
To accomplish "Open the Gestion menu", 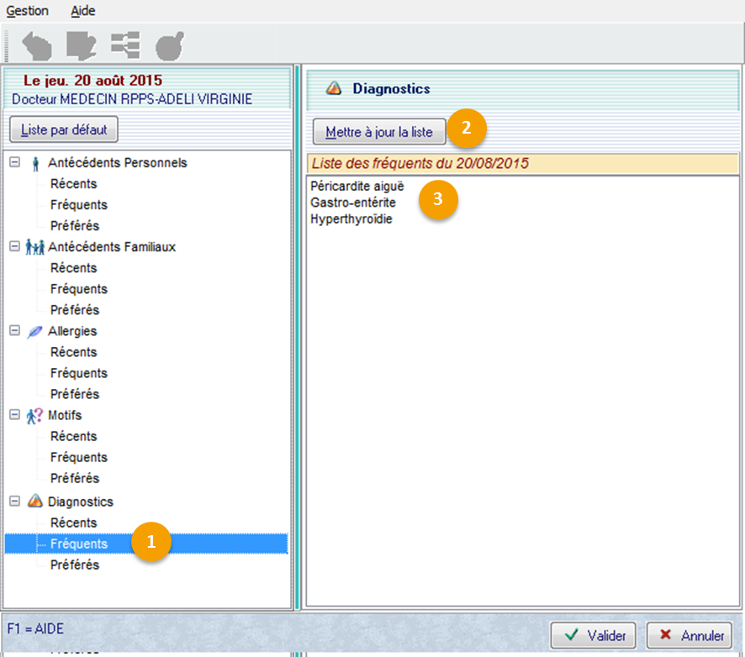I will [x=28, y=11].
